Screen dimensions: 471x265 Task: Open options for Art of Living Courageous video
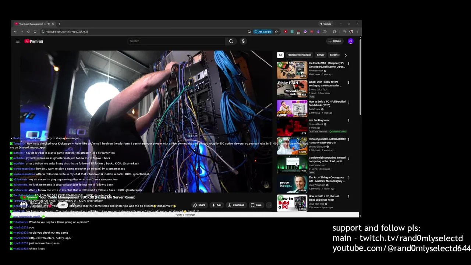click(x=348, y=178)
